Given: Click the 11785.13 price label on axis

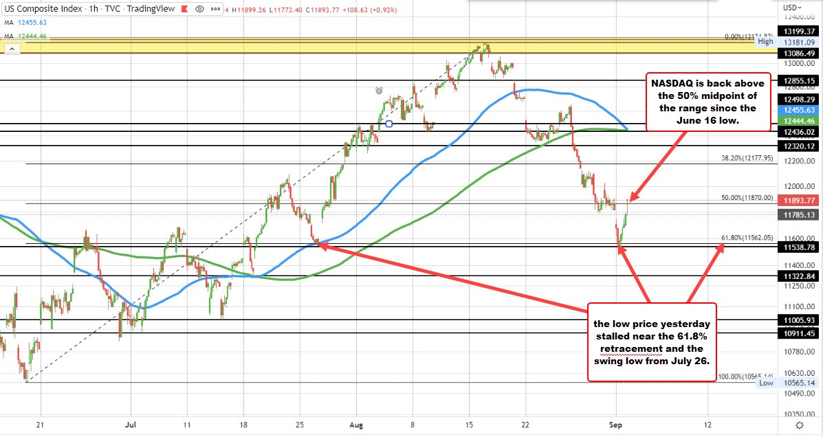Looking at the screenshot, I should (799, 214).
